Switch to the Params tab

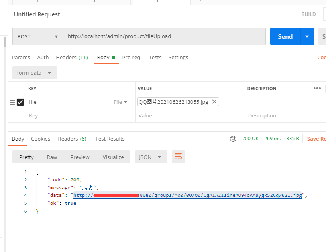[21, 57]
